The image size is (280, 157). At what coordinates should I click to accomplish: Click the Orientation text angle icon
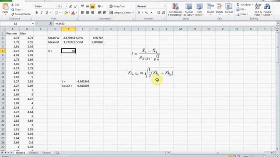[100, 7]
